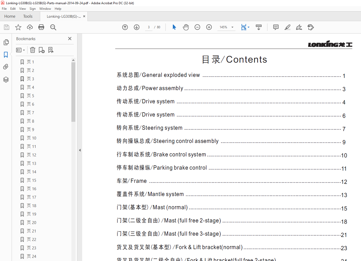Add document to starred favorites

(x=18, y=27)
